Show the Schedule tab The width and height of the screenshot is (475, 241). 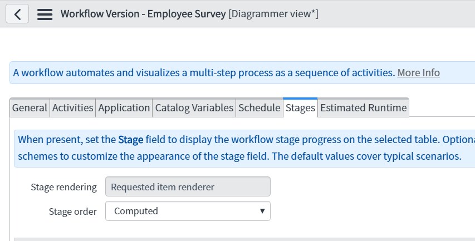click(x=259, y=108)
